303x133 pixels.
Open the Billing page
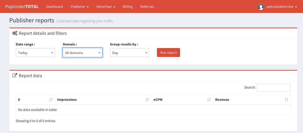click(128, 7)
